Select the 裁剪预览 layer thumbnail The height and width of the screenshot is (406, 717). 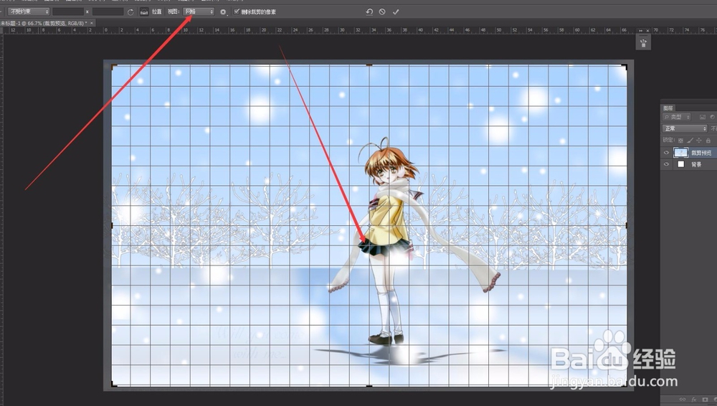point(681,153)
